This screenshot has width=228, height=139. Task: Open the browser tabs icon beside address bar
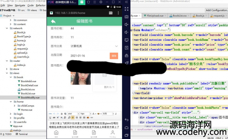(111, 13)
